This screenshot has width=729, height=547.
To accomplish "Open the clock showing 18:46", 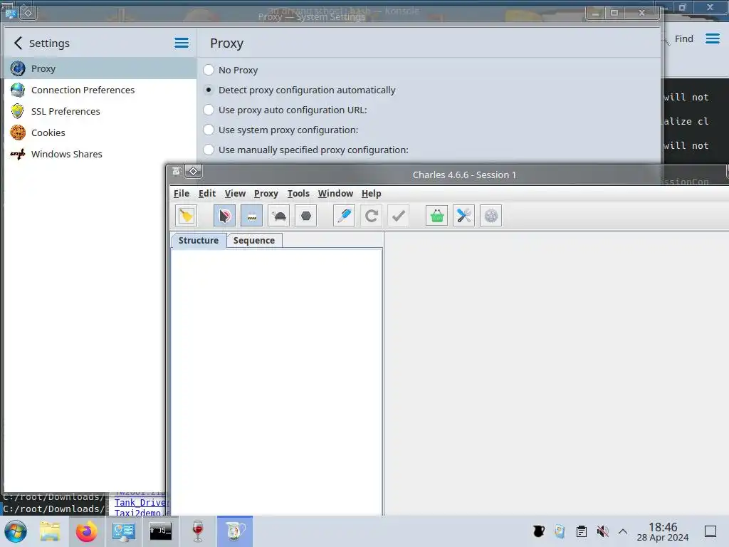I will pos(663,531).
